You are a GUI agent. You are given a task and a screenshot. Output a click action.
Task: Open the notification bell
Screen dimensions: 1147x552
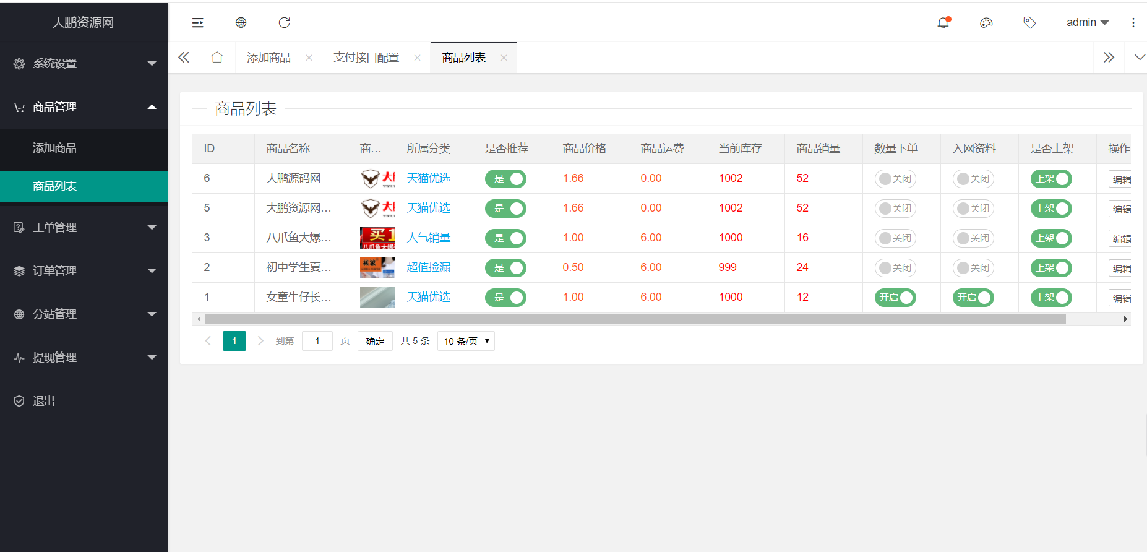pyautogui.click(x=943, y=23)
